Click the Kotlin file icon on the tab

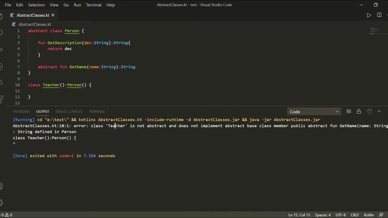click(x=12, y=15)
